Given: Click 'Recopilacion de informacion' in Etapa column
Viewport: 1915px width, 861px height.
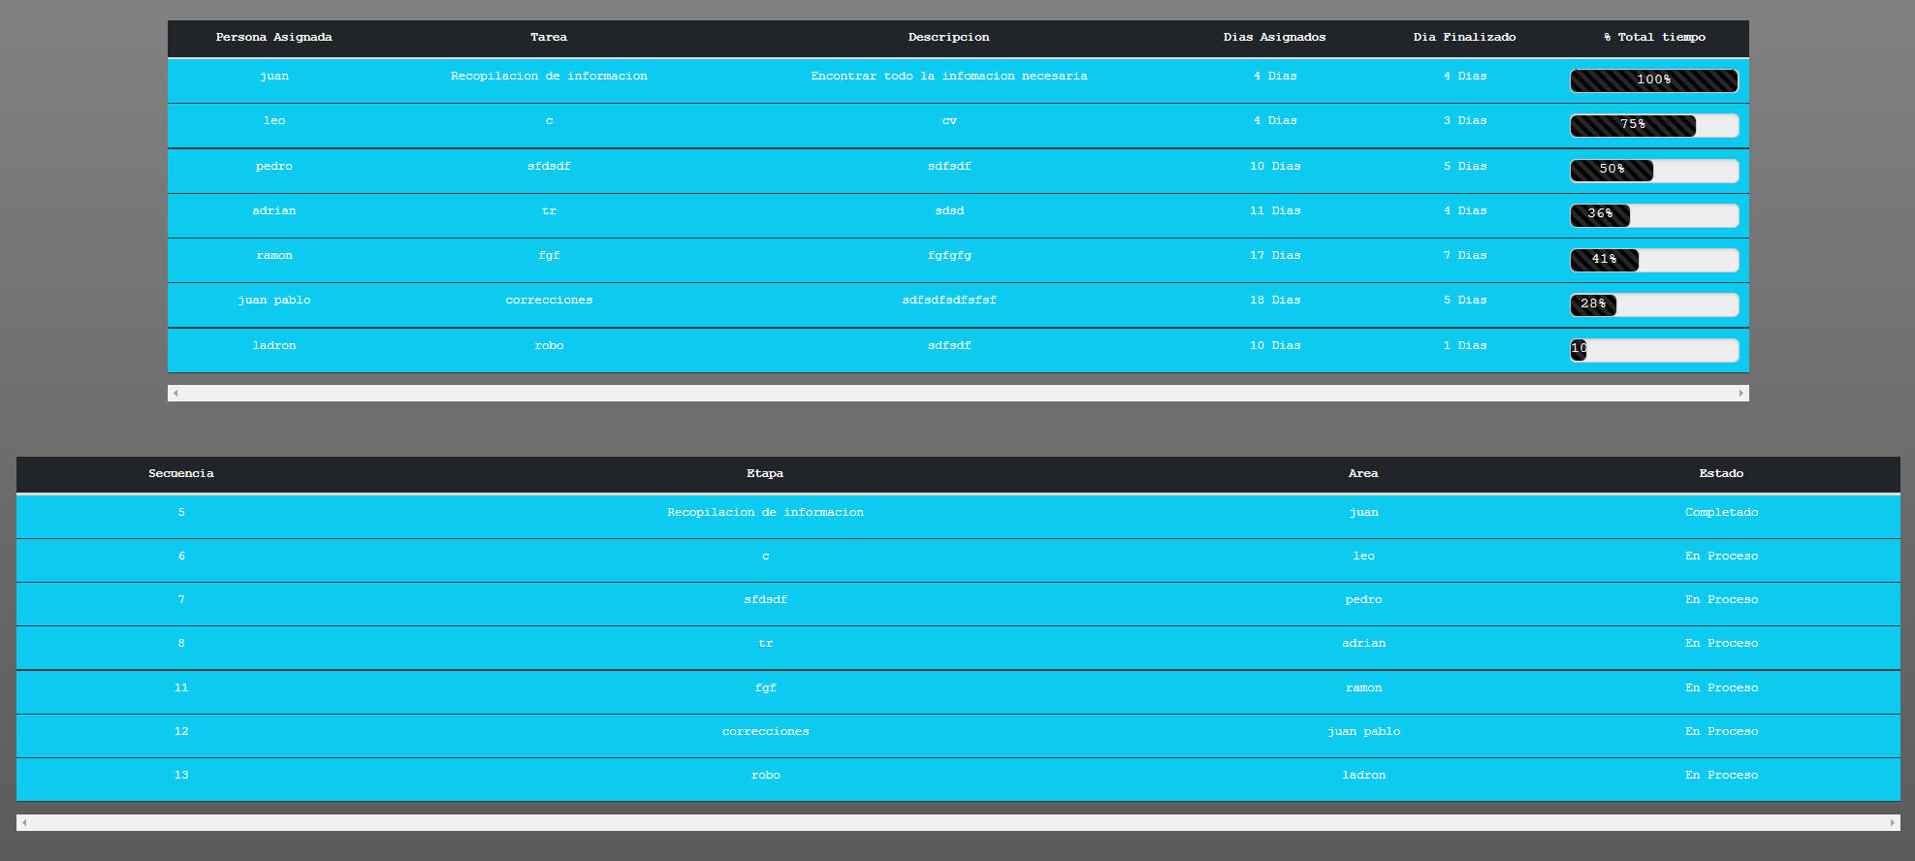Looking at the screenshot, I should [x=765, y=512].
